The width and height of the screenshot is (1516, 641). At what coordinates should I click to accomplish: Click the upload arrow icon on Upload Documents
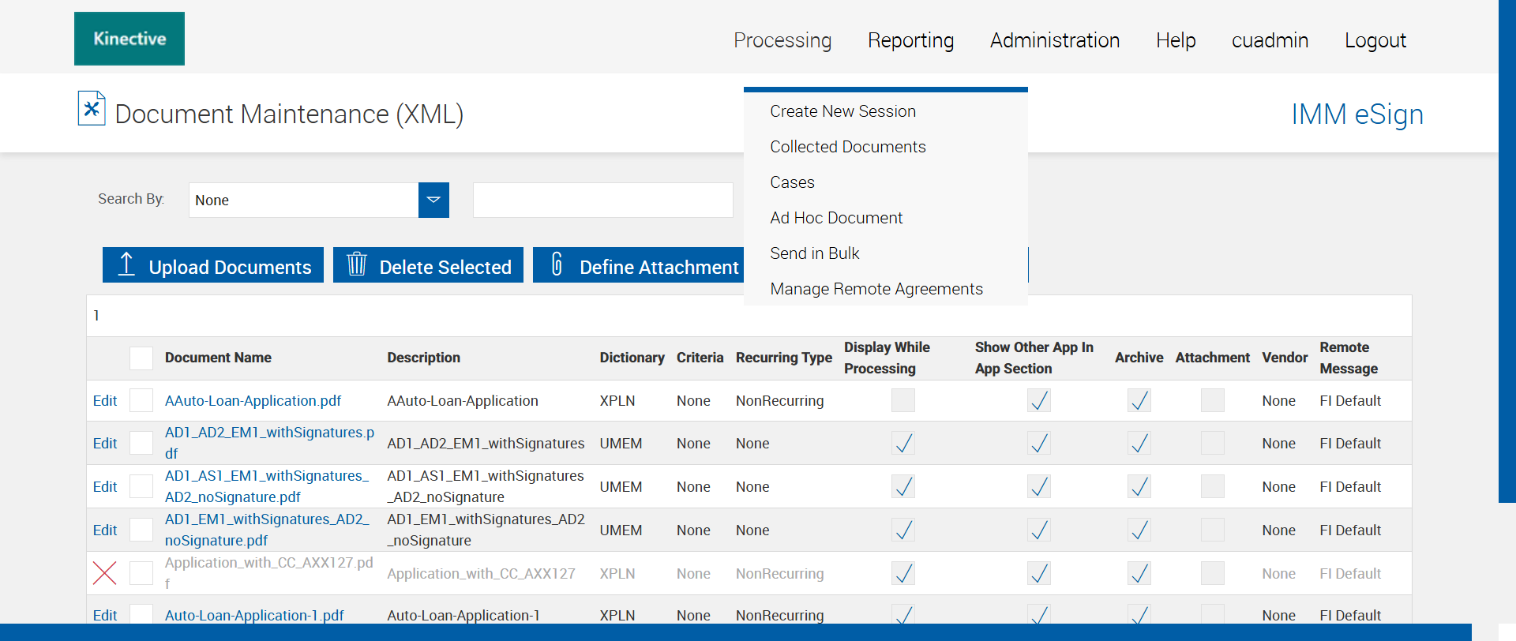tap(126, 264)
